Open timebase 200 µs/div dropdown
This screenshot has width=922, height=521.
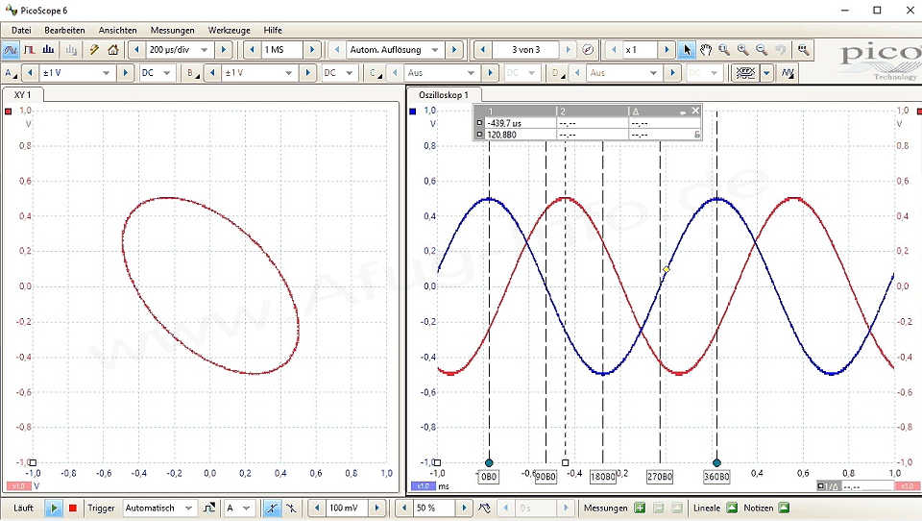click(x=204, y=50)
